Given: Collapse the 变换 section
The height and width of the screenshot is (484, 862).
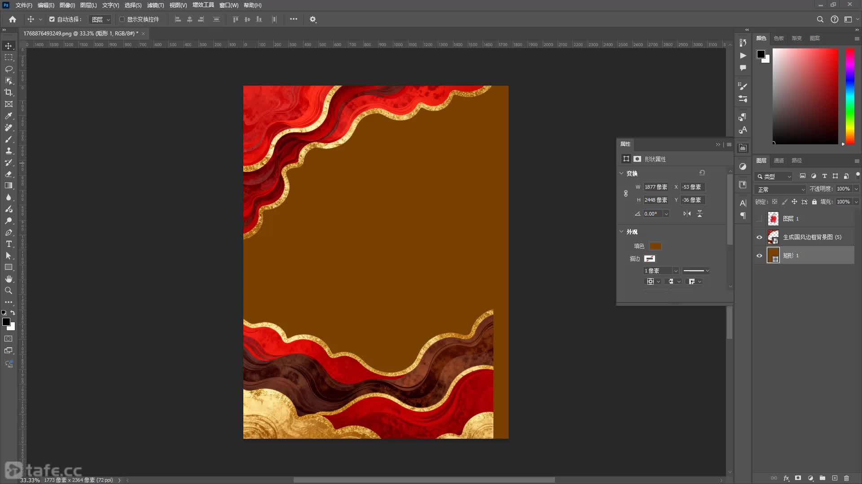Looking at the screenshot, I should click(621, 173).
